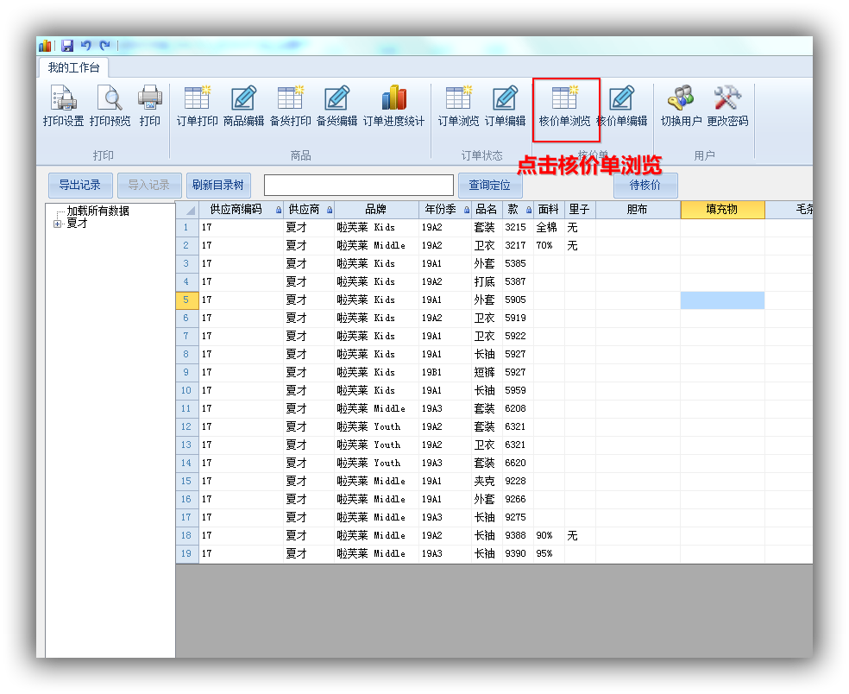Open filter dropdown on 品名 column
849x694 pixels.
(x=498, y=211)
